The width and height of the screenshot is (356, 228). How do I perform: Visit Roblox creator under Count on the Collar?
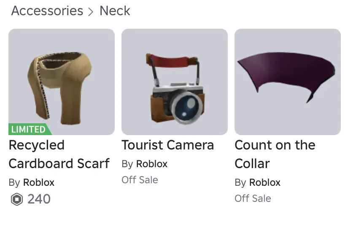(x=265, y=182)
